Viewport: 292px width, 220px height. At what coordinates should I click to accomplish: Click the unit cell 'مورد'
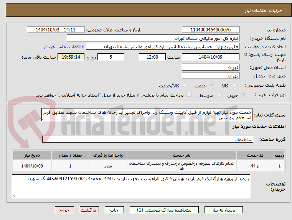108,166
